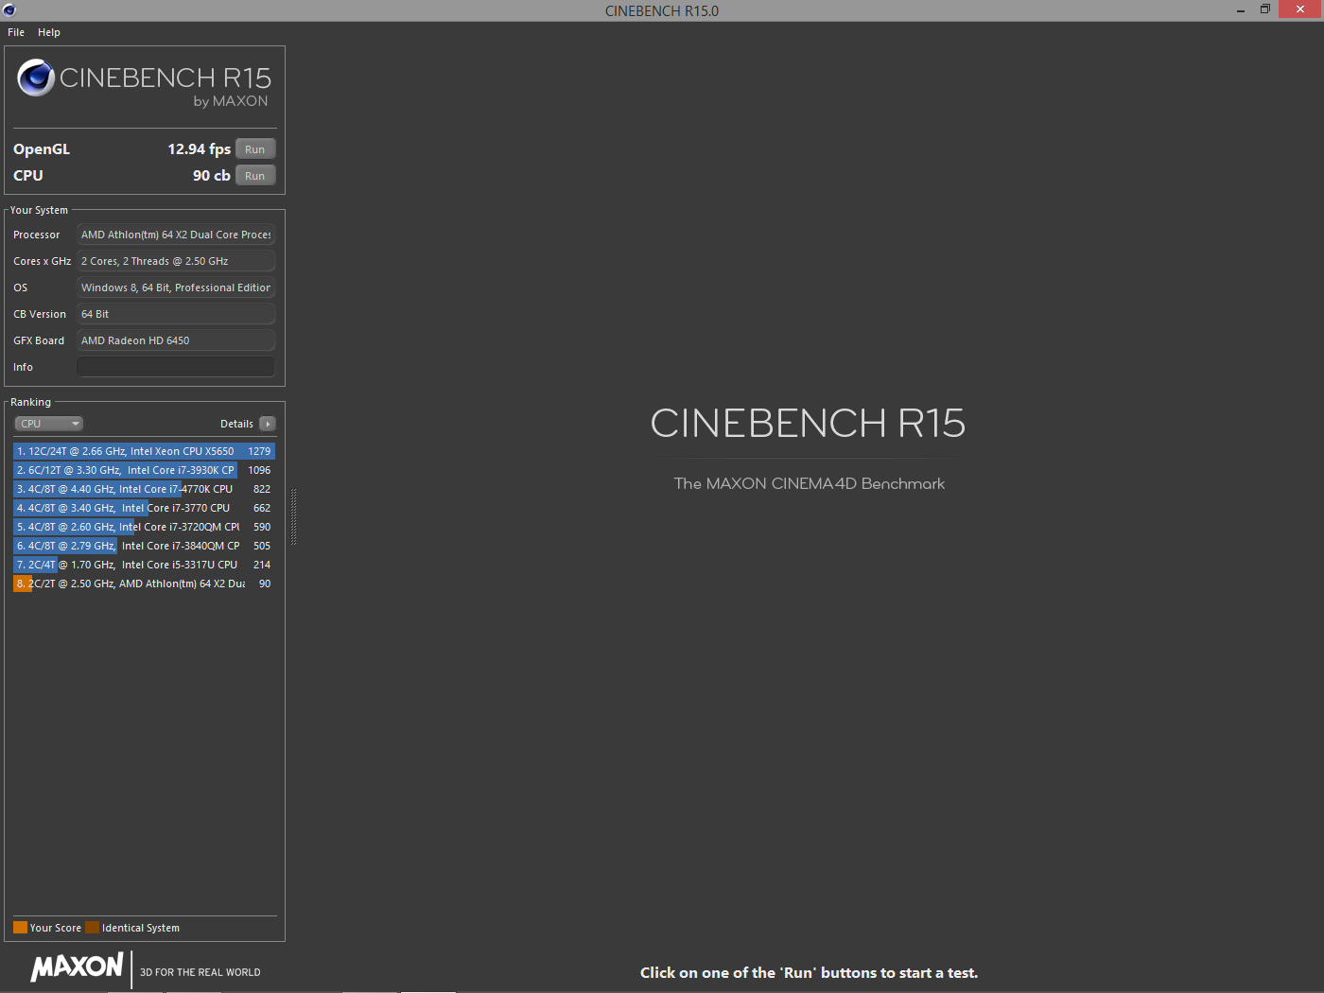
Task: Click the GFX Board field AMD Radeon HD 6450
Action: tap(176, 340)
